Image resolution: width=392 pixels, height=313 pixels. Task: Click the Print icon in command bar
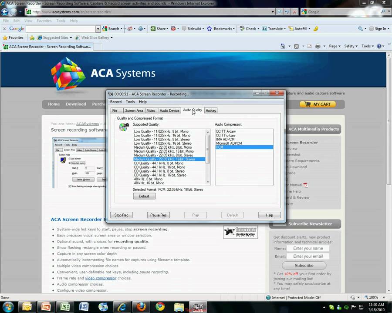point(318,46)
